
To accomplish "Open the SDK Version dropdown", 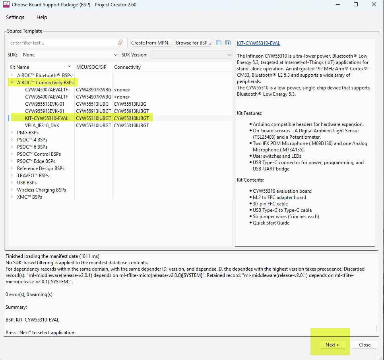I will pos(191,55).
